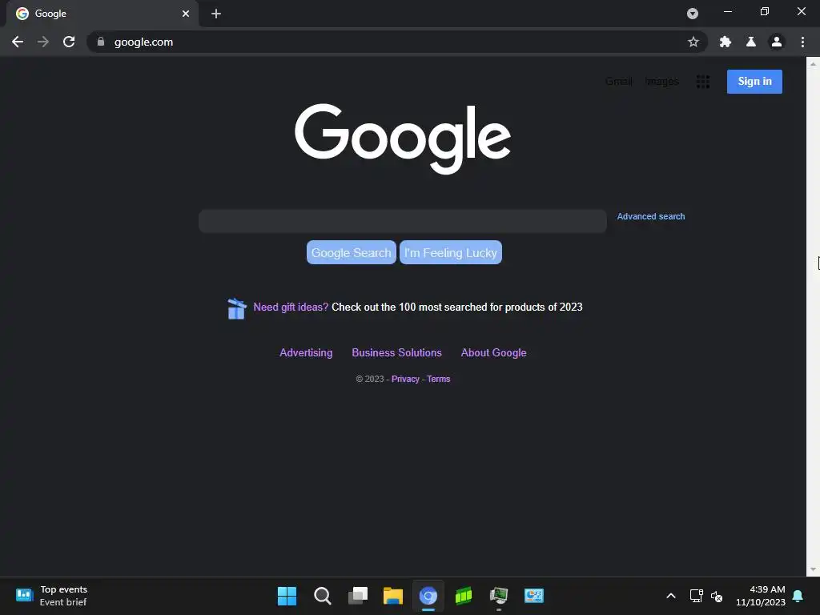
Task: Bookmark this page with the star icon
Action: click(693, 42)
